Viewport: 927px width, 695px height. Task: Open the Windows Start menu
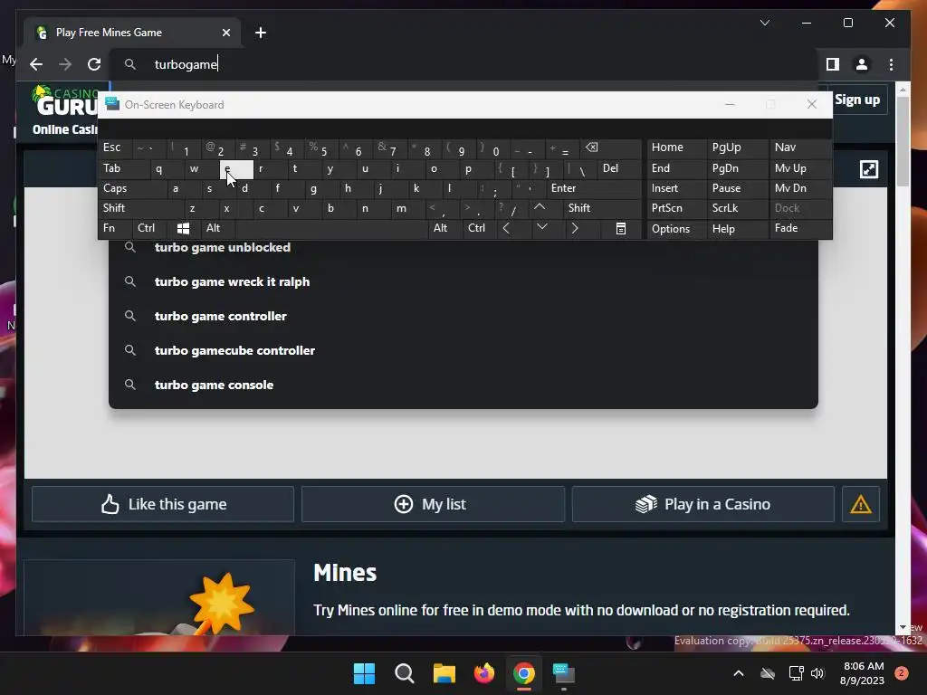click(364, 673)
